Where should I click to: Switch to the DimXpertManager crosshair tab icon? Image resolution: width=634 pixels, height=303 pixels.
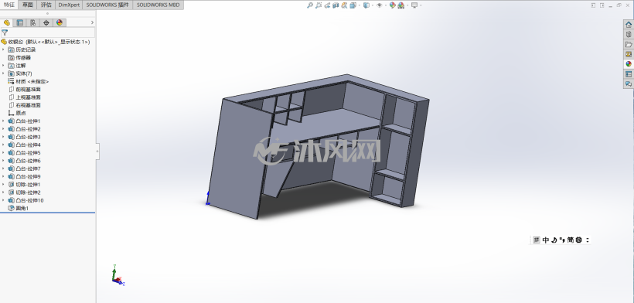click(x=46, y=22)
